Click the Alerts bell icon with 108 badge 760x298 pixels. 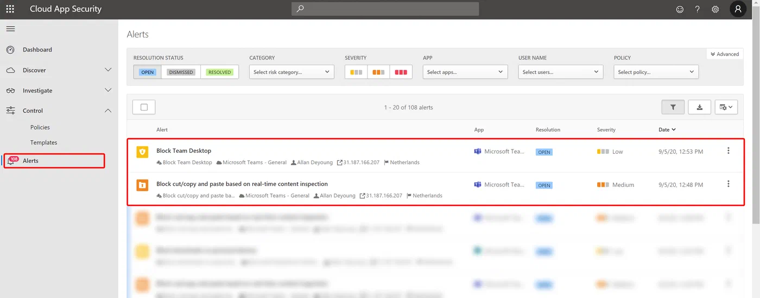11,160
